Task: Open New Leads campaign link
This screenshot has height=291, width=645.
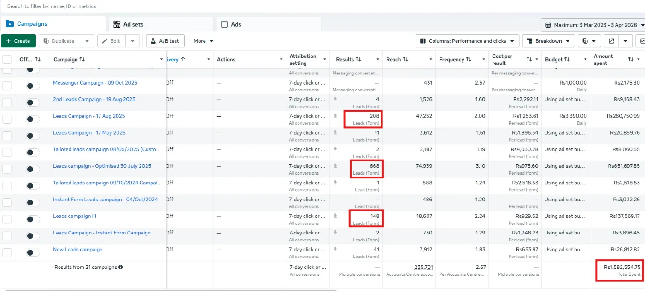Action: coord(78,249)
